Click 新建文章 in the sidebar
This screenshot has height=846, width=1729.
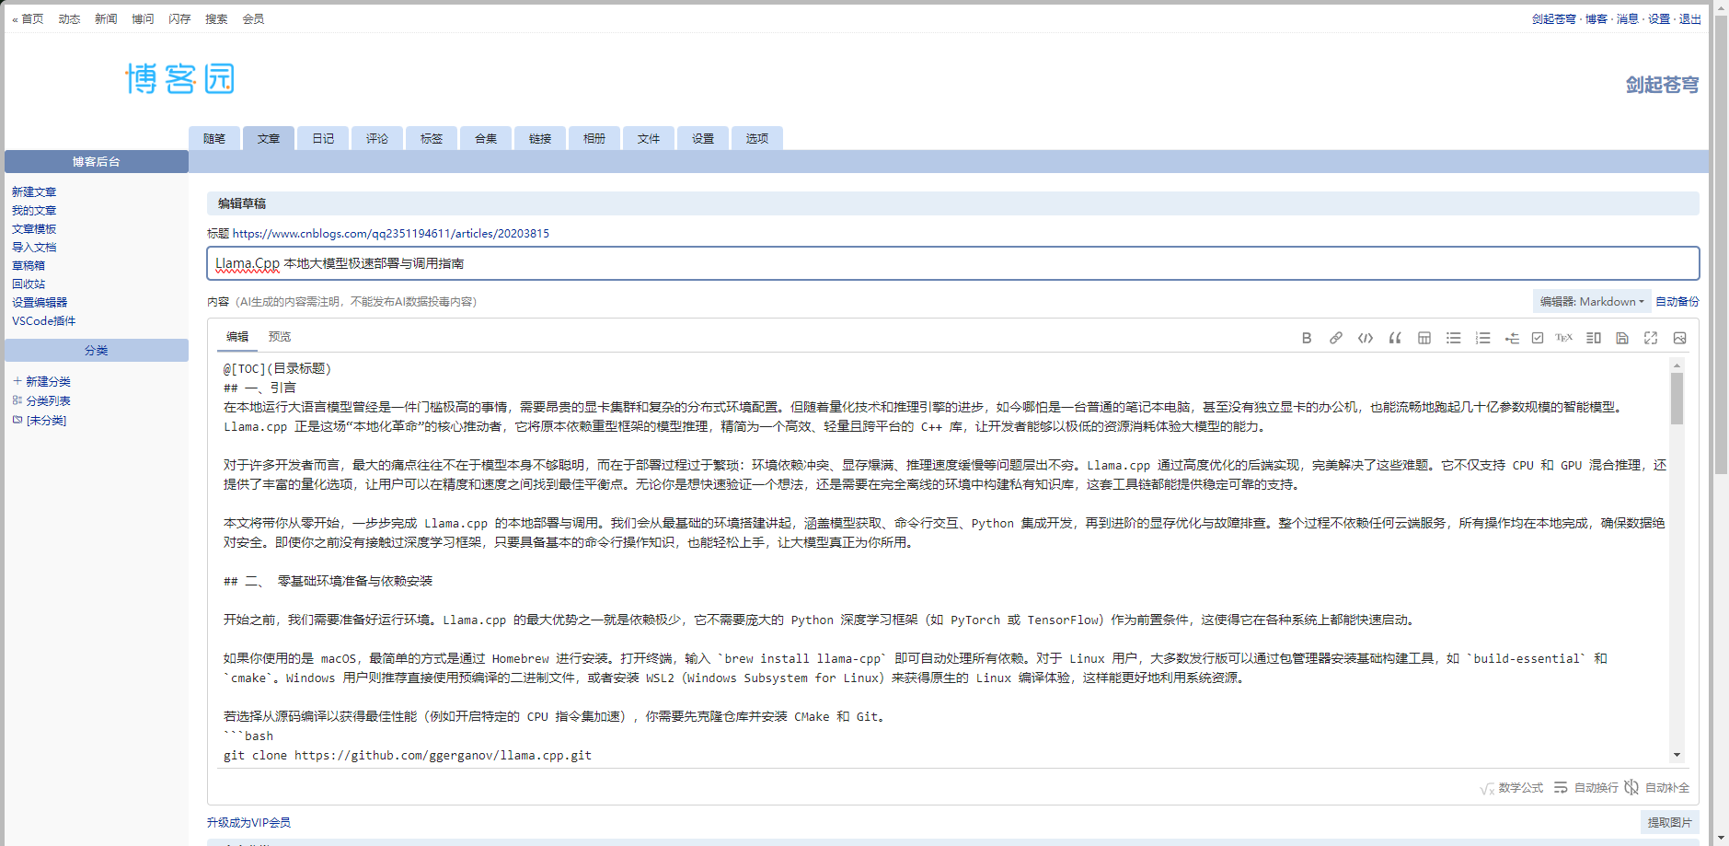click(x=34, y=191)
